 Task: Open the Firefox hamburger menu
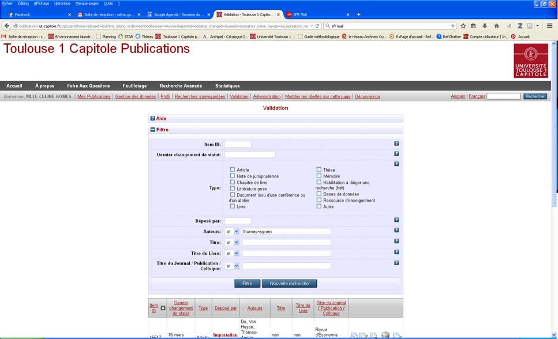549,25
